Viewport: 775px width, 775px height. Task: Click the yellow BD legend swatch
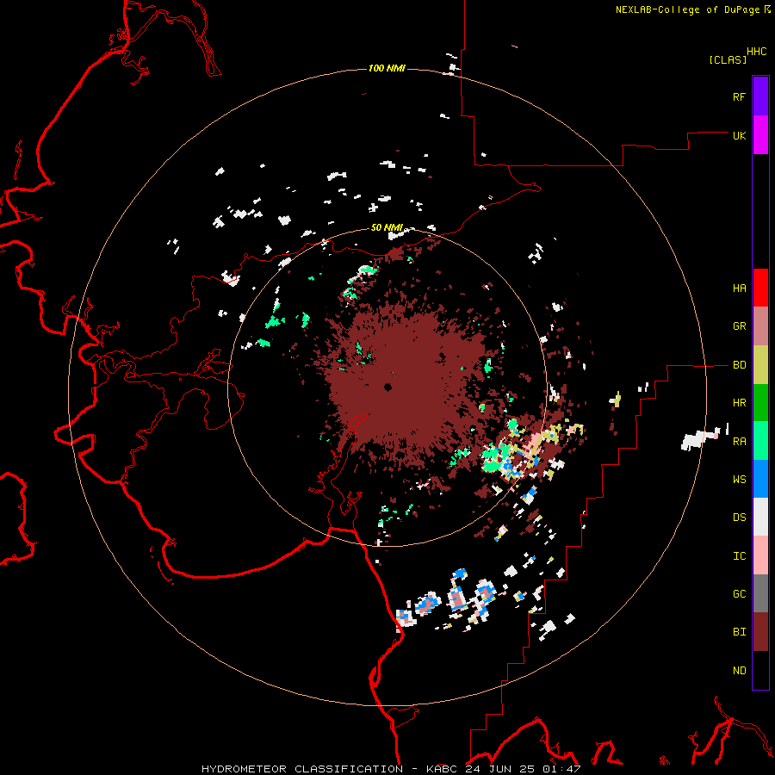tap(760, 365)
